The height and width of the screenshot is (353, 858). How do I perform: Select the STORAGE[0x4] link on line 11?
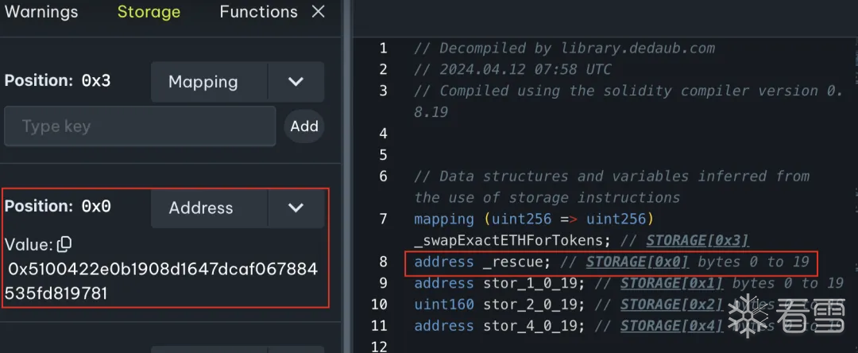coord(673,326)
